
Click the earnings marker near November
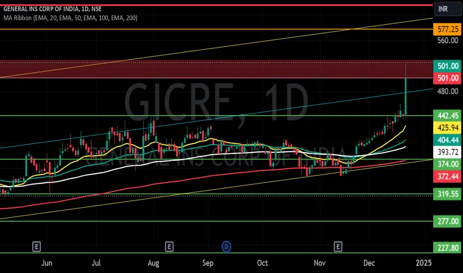click(338, 246)
